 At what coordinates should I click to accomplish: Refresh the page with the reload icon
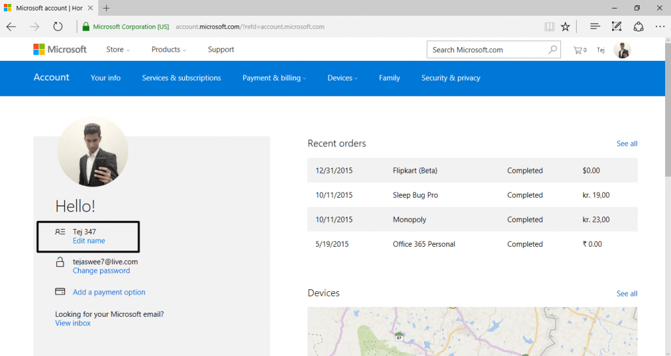[x=58, y=26]
